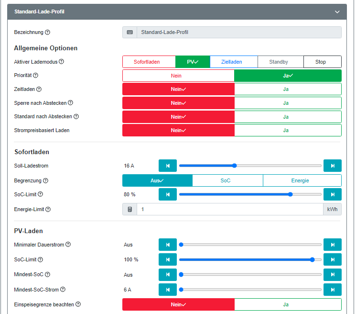Set Priorität to Ja
The height and width of the screenshot is (314, 356).
coord(288,76)
